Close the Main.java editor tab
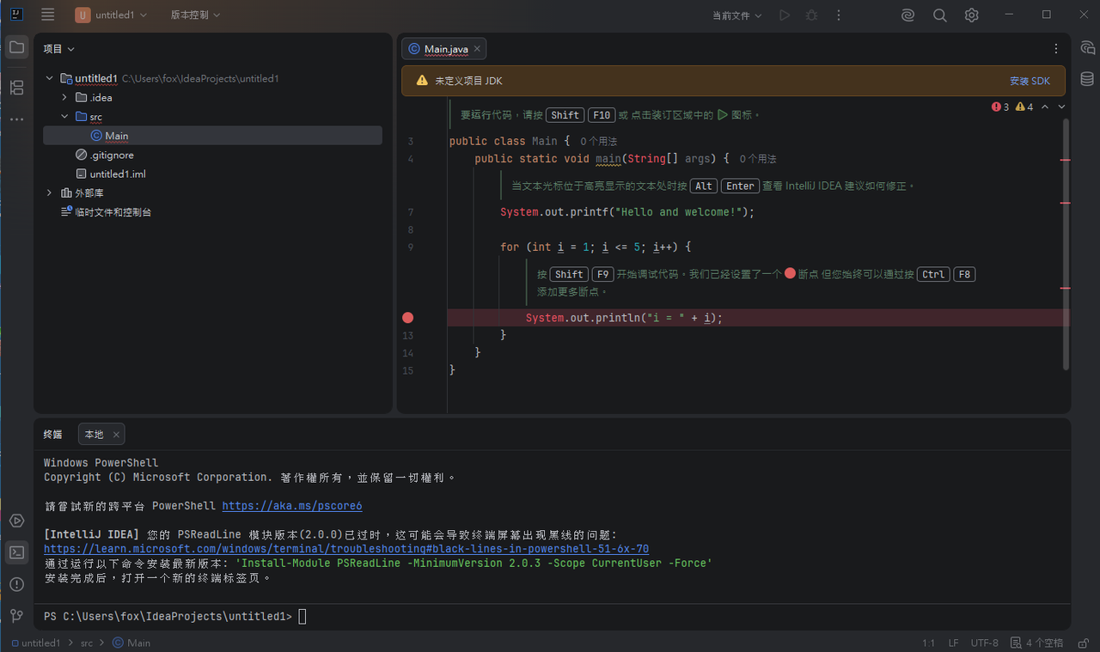 477,49
